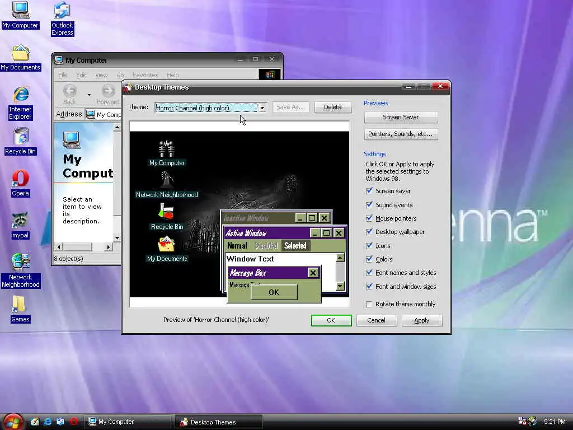
Task: Launch Opera from desktop shortcut
Action: coord(20,179)
